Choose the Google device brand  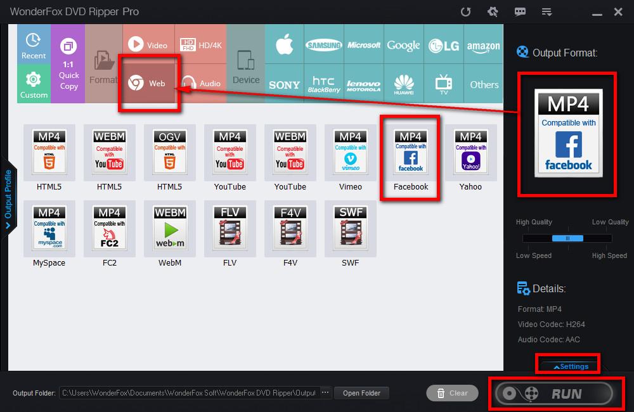(x=403, y=44)
